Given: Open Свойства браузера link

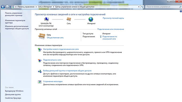Looking at the screenshot, I should tap(13, 98).
